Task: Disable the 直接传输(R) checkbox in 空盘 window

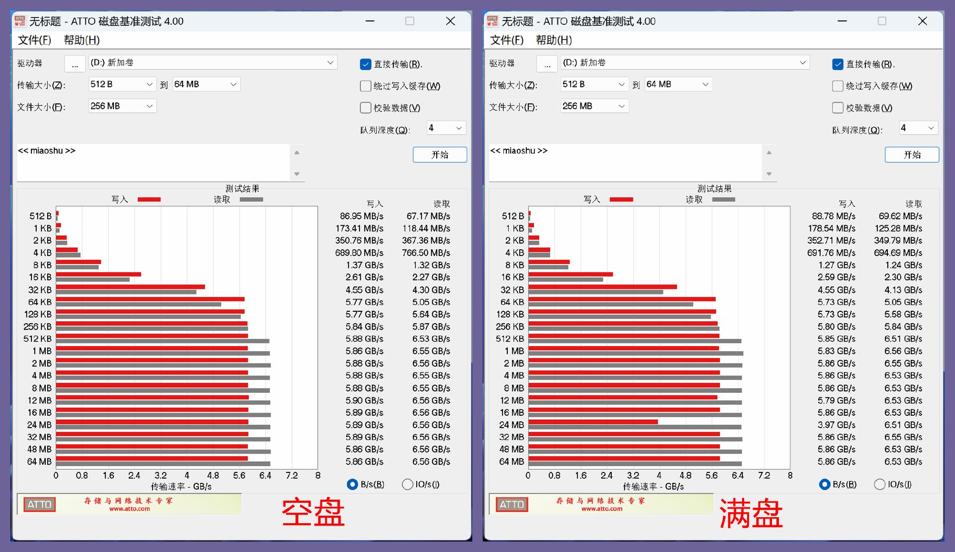Action: [x=366, y=64]
